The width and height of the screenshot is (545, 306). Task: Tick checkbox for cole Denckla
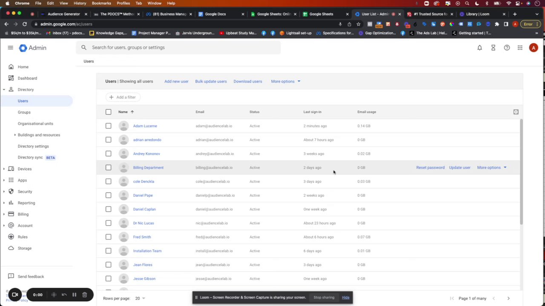108,181
